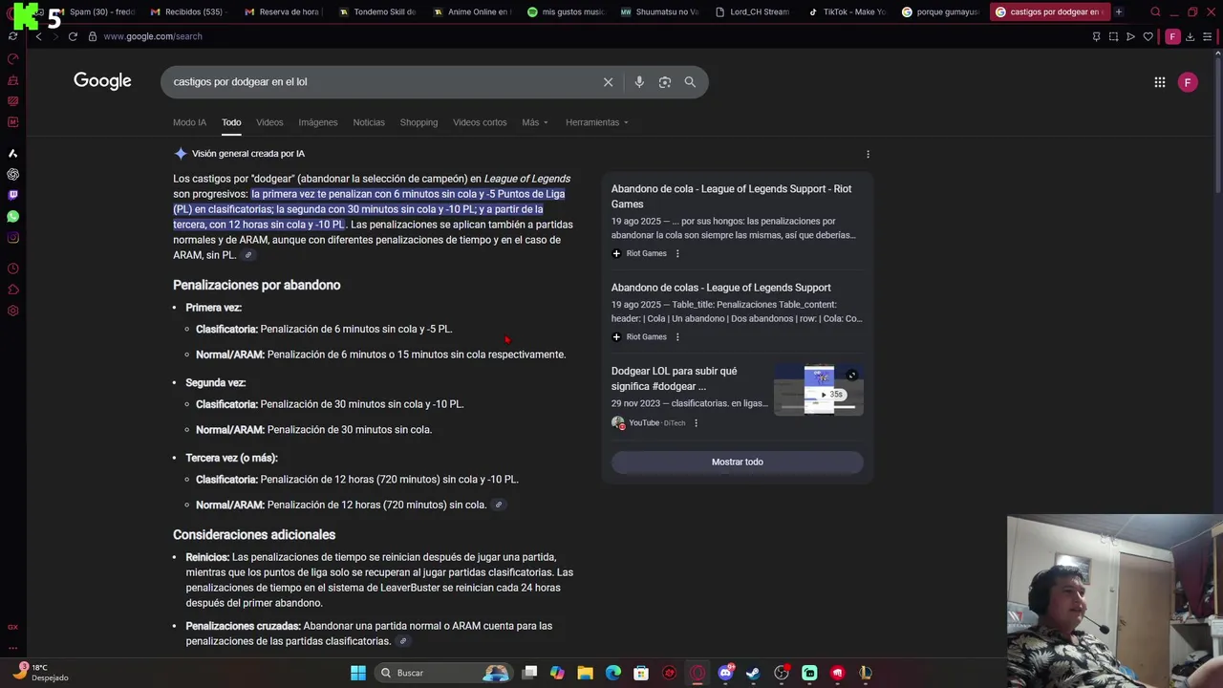Open Twitch in the Opera sidebar
This screenshot has width=1223, height=688.
pos(12,195)
